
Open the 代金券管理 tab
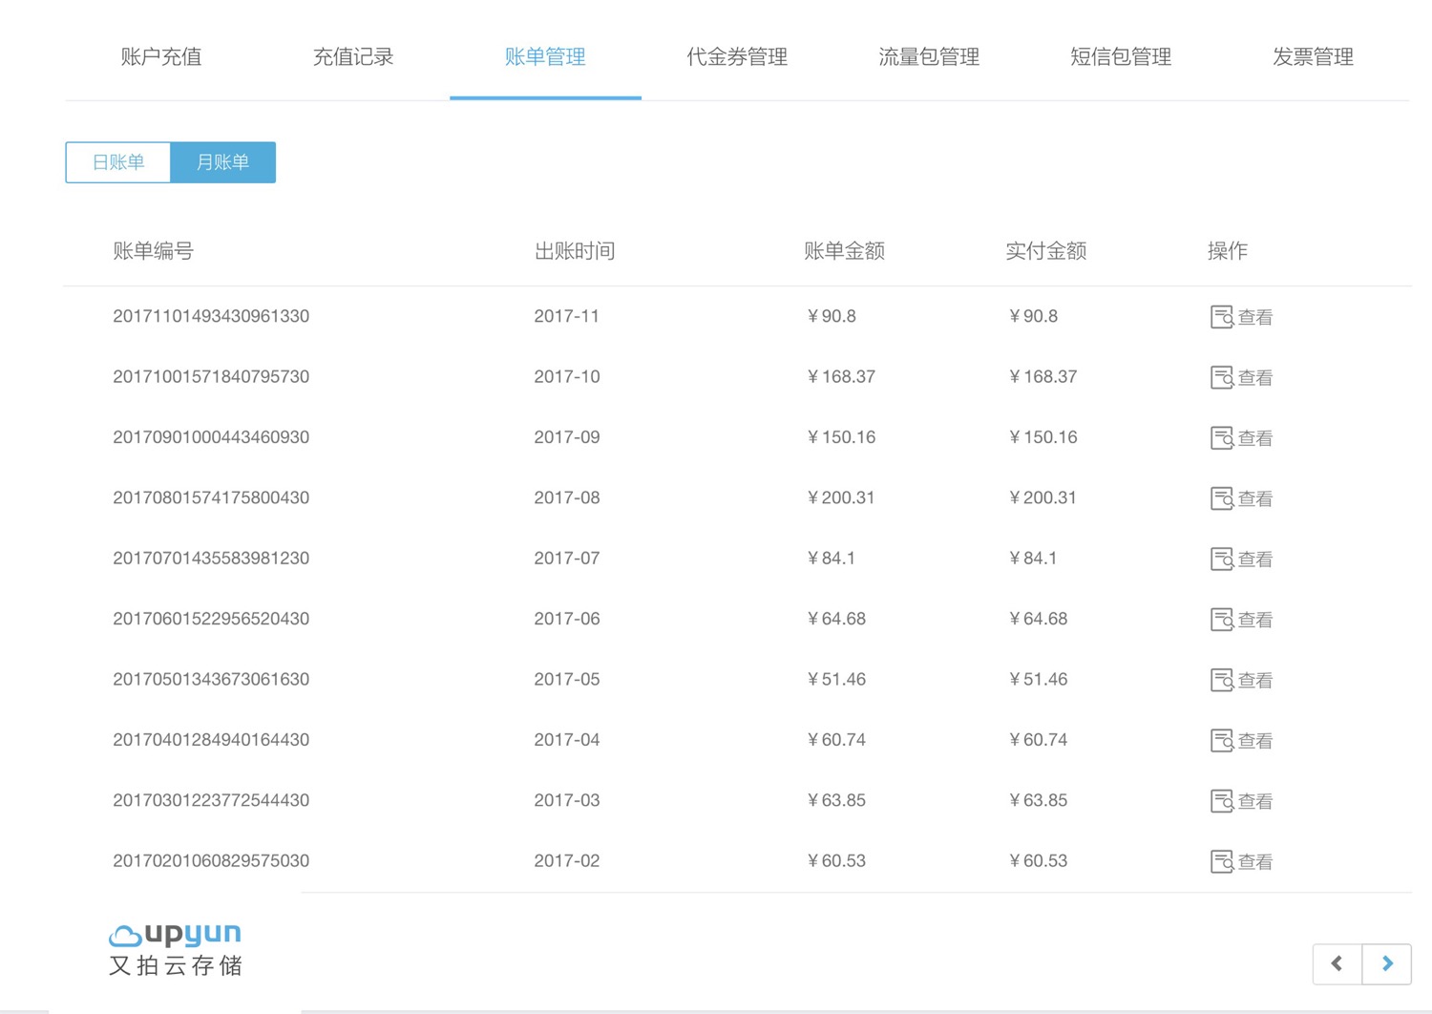(x=737, y=57)
